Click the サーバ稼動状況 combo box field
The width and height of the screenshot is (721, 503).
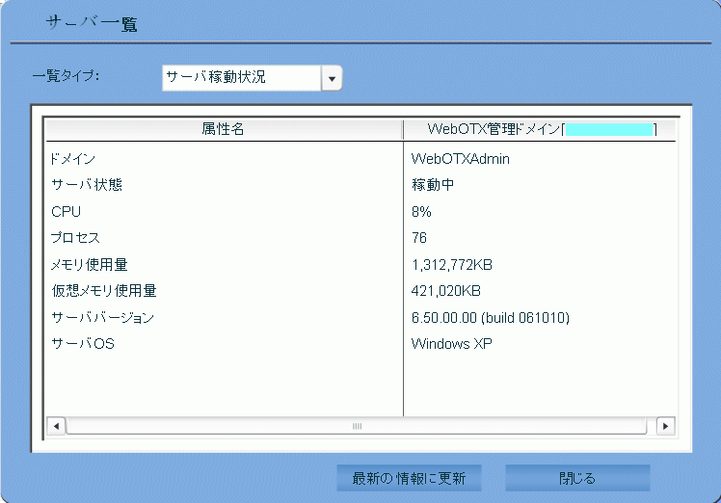tap(241, 78)
